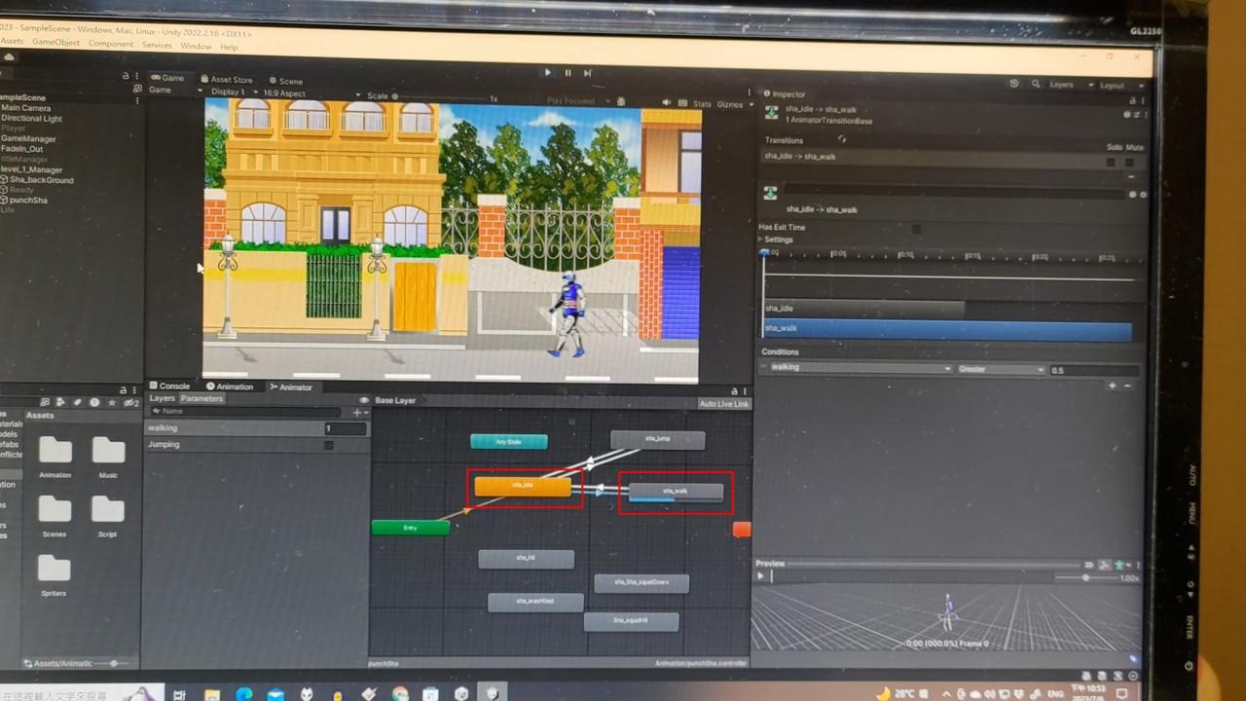Click the add condition plus button
1246x701 pixels.
click(x=1112, y=386)
